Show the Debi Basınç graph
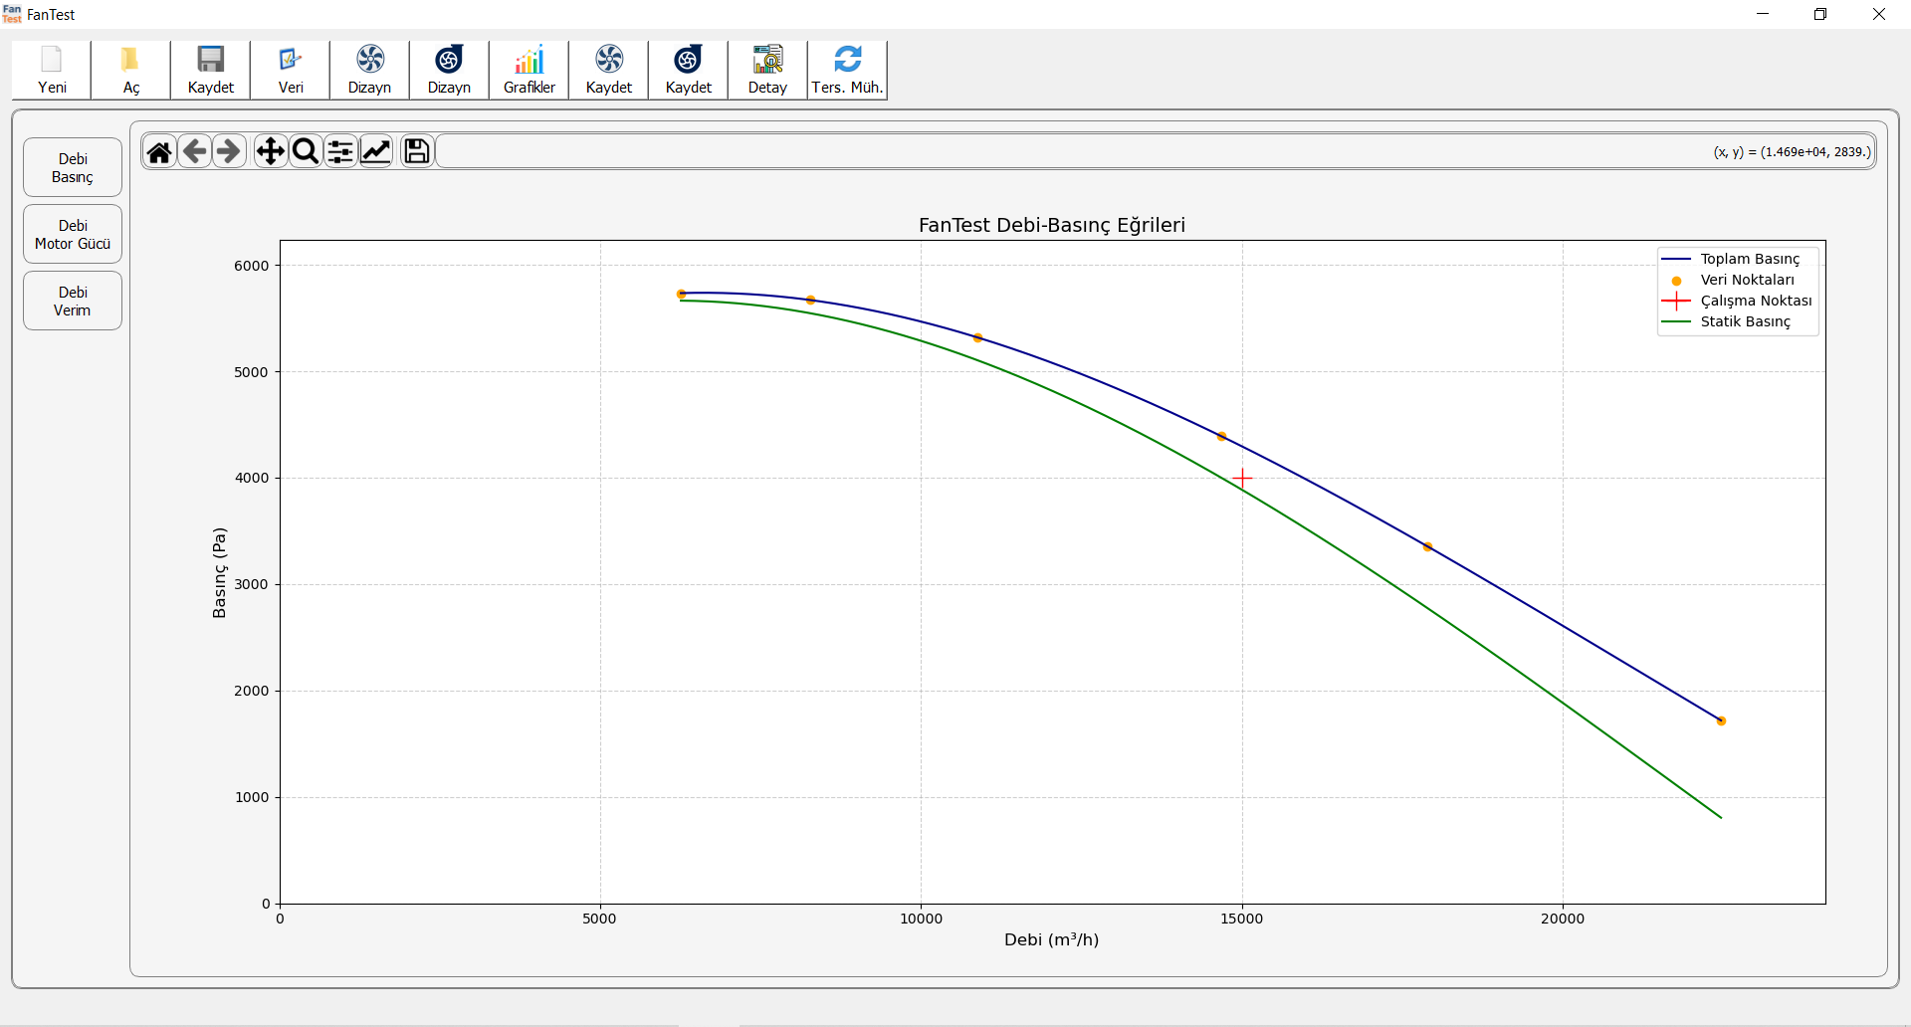1911x1027 pixels. pyautogui.click(x=73, y=167)
